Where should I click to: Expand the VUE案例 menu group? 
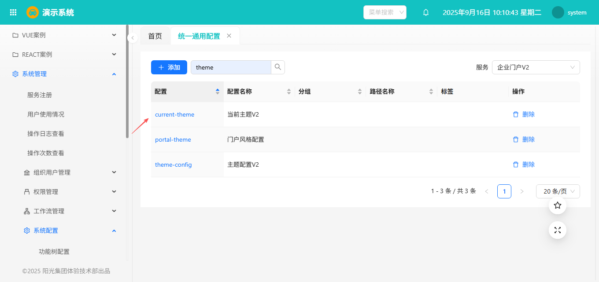tap(64, 35)
